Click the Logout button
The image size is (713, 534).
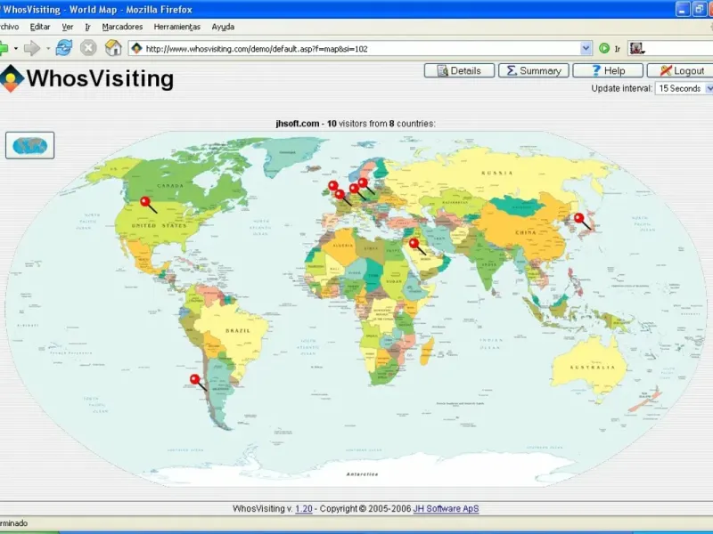(x=680, y=70)
